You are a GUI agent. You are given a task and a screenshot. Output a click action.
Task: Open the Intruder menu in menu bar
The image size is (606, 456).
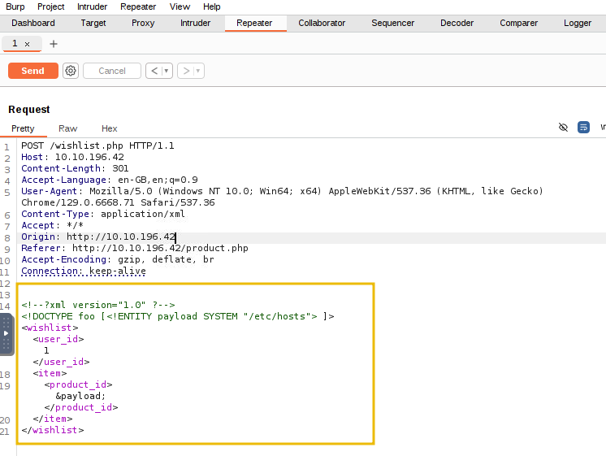point(92,7)
